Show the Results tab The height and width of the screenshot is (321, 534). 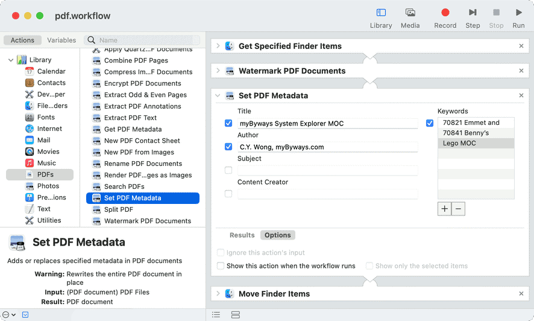(242, 235)
